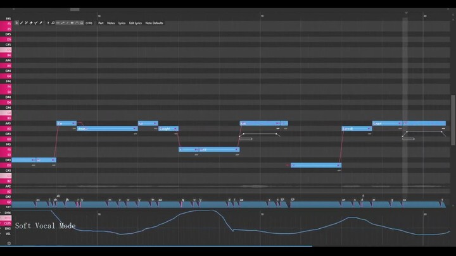
Task: Play the G#4 black piano key
Action: (x=6, y=71)
